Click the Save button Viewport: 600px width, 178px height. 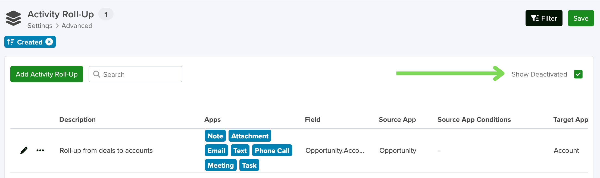[x=581, y=18]
